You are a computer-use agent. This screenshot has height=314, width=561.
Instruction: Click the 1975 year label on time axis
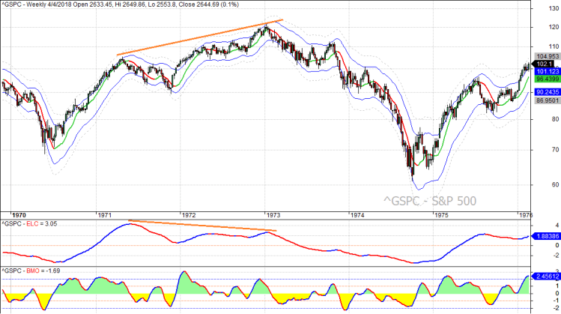(x=441, y=215)
